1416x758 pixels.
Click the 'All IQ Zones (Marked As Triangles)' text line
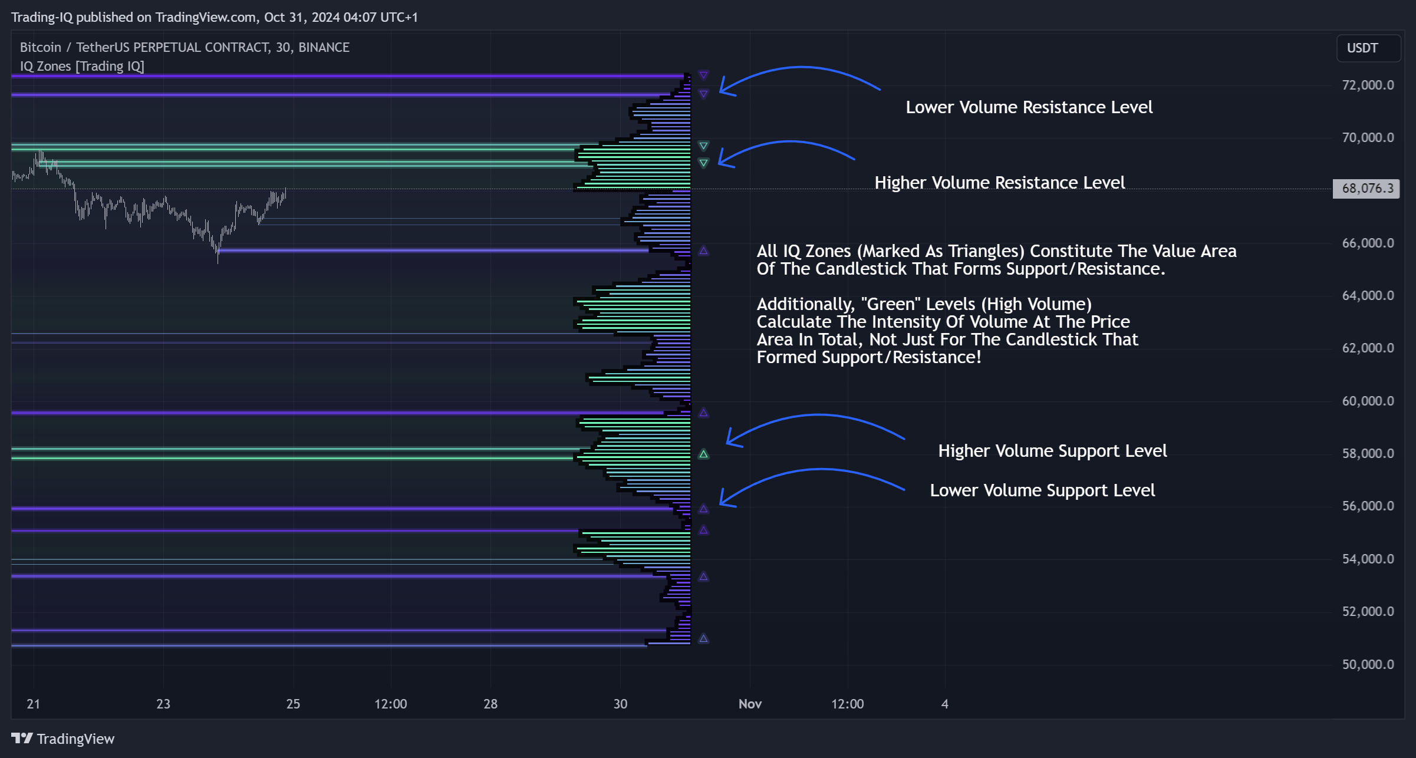[x=996, y=251]
